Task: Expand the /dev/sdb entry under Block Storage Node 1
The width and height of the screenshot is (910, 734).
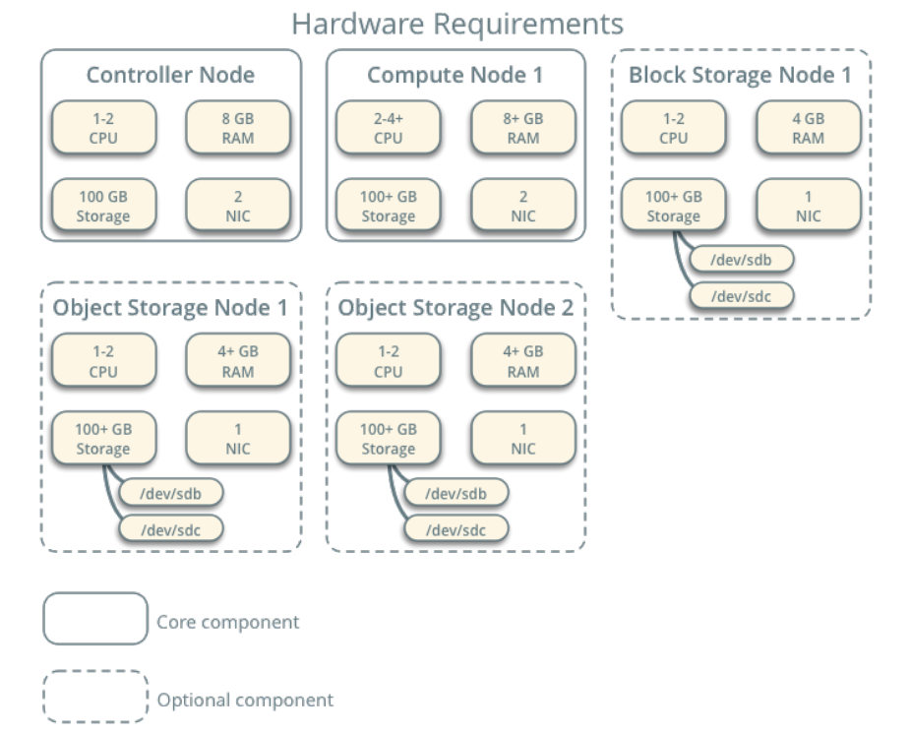Action: click(x=745, y=259)
